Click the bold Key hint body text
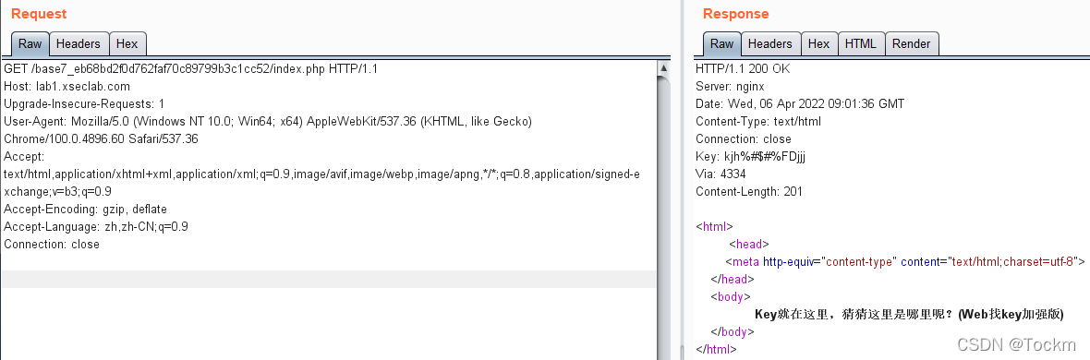The height and width of the screenshot is (360, 1090). tap(909, 314)
